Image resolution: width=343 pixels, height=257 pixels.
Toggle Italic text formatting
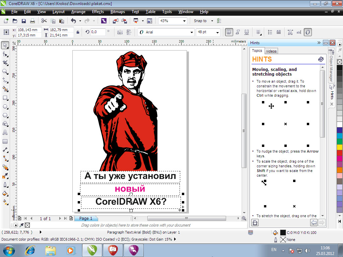[x=238, y=32]
